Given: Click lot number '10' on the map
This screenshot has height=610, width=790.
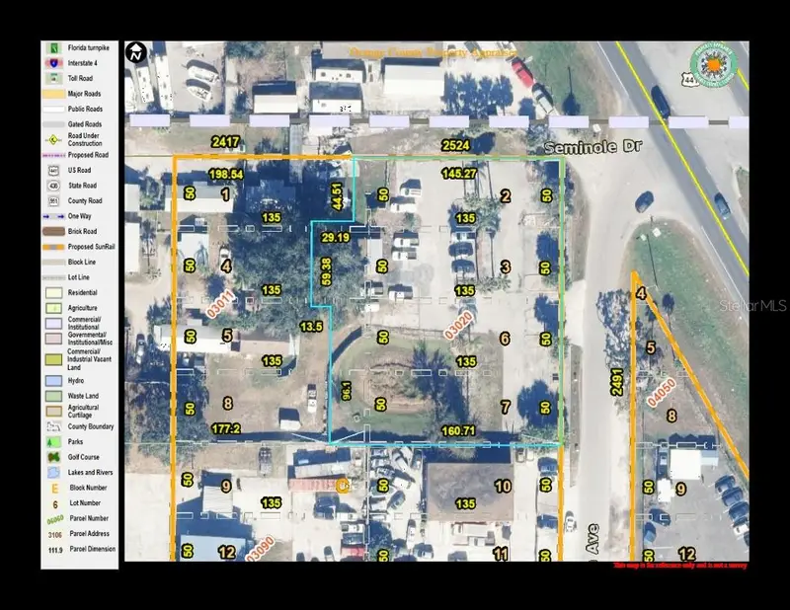Looking at the screenshot, I should pos(503,487).
